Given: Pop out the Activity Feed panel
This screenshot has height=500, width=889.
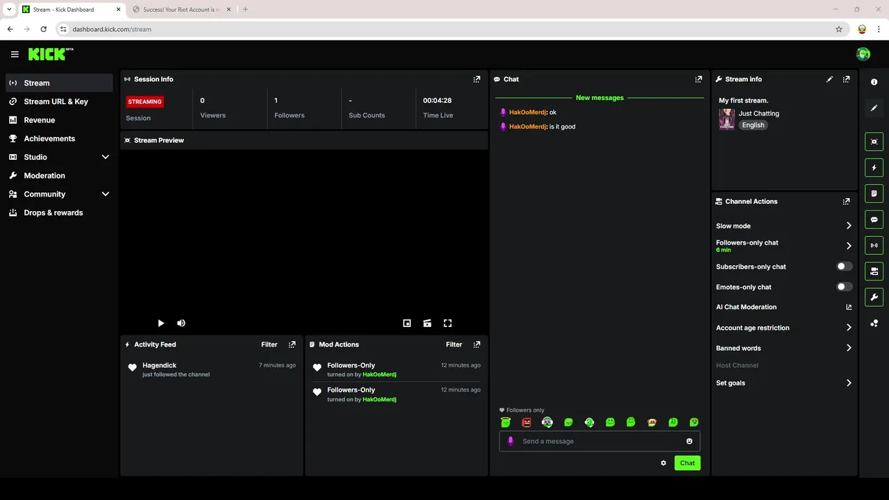Looking at the screenshot, I should (x=292, y=344).
